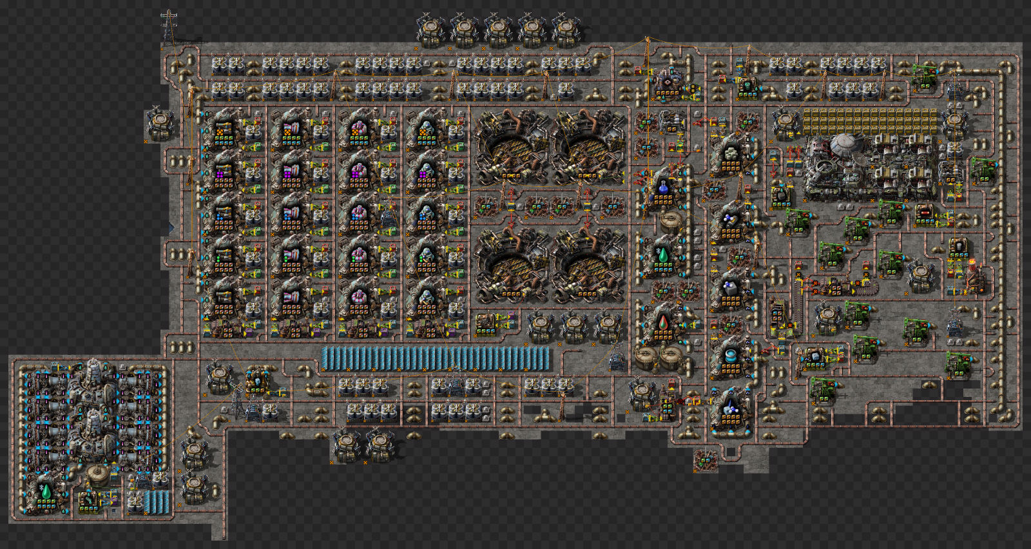Select the middle of five top asteroid collectors
This screenshot has height=549, width=1031.
pyautogui.click(x=498, y=30)
